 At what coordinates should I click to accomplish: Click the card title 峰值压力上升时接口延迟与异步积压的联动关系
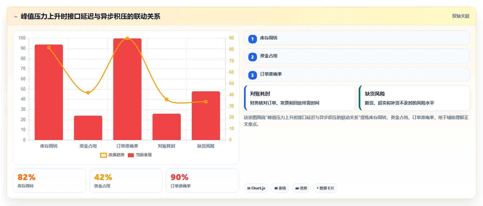click(90, 16)
